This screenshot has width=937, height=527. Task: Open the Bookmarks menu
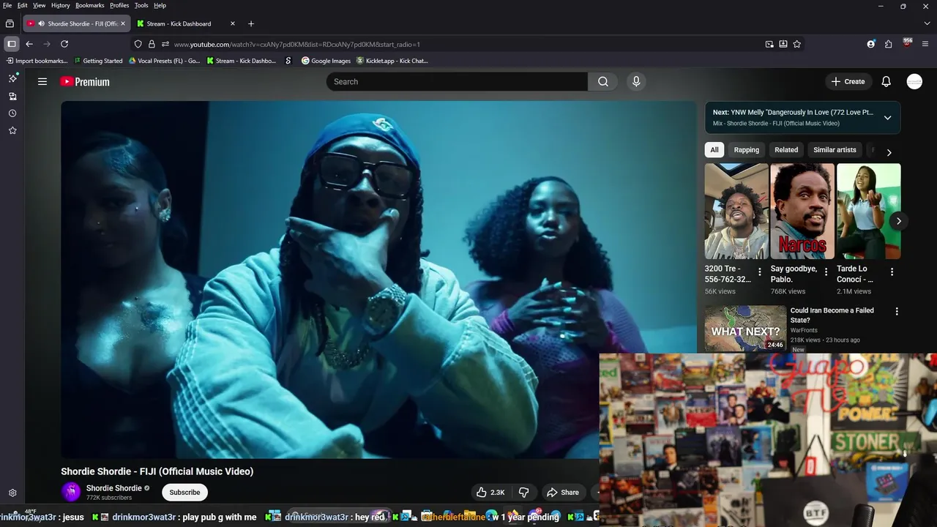click(x=90, y=5)
